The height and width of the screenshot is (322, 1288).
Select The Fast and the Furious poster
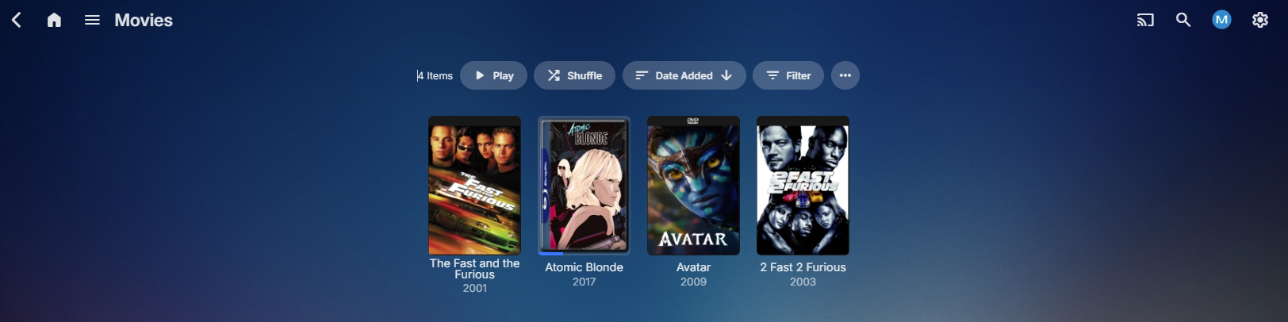[475, 186]
